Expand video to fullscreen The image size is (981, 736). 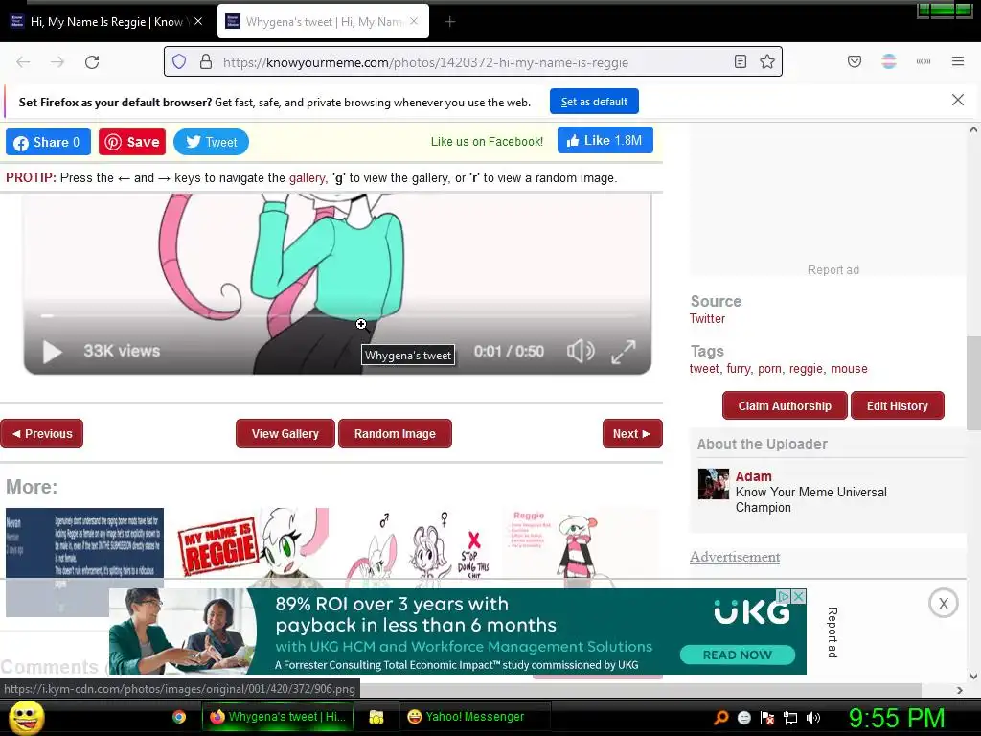point(623,352)
